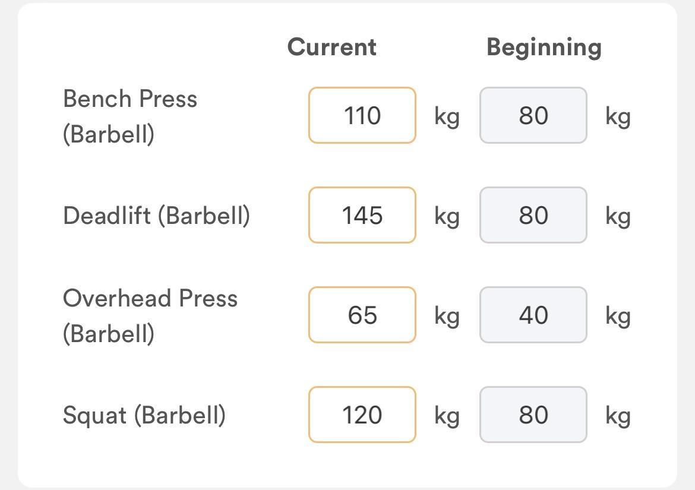Focus the beginning Deadlift weight field
695x490 pixels.
[x=533, y=215]
